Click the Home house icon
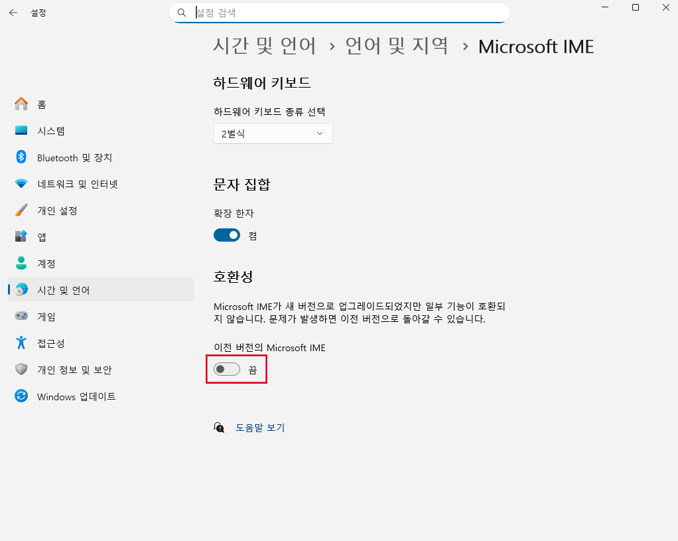The image size is (678, 541). pos(21,104)
